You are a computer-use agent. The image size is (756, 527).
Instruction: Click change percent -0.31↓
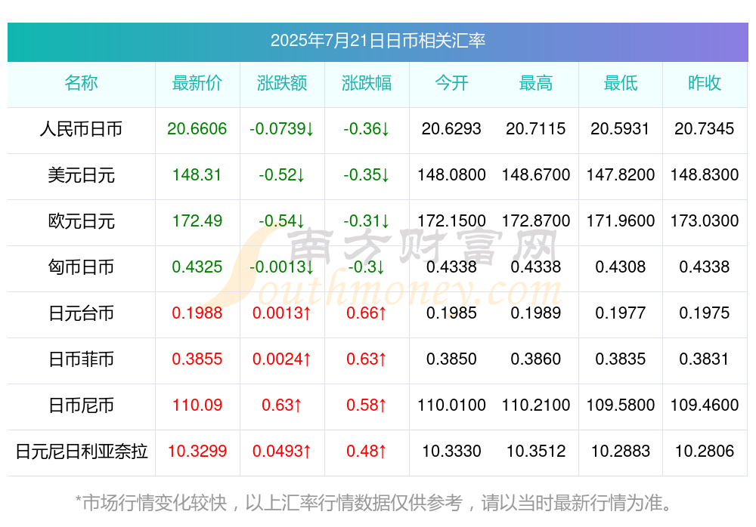click(367, 221)
